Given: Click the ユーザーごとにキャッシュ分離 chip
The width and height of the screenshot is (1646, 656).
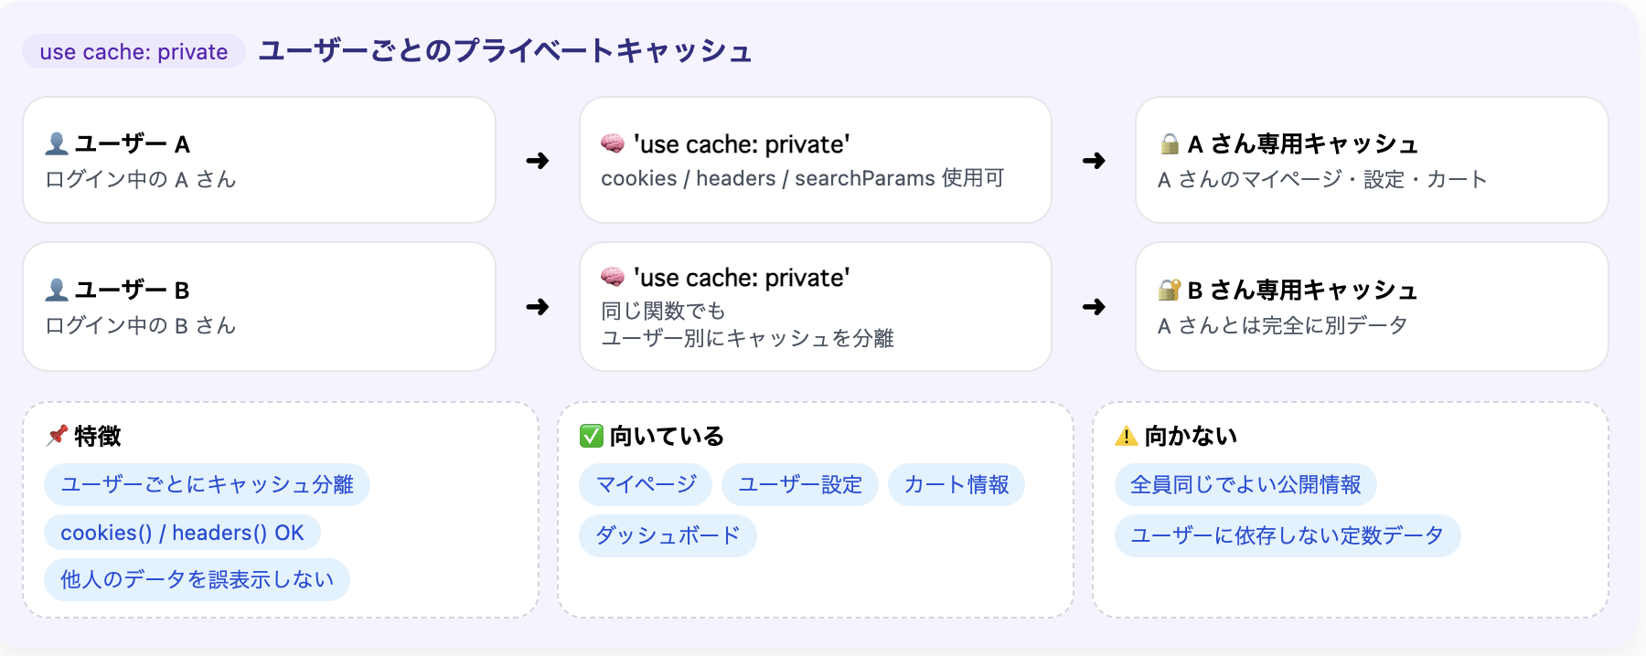Looking at the screenshot, I should tap(207, 484).
